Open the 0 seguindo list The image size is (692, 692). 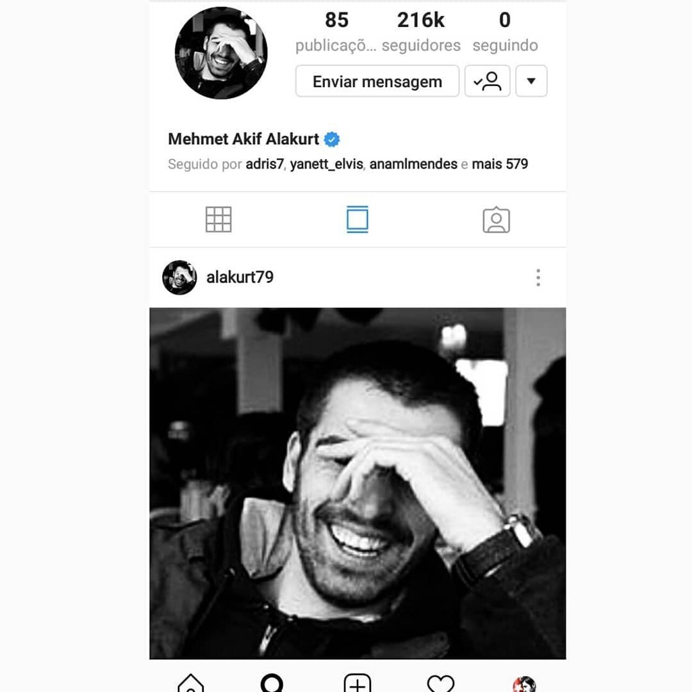(506, 32)
